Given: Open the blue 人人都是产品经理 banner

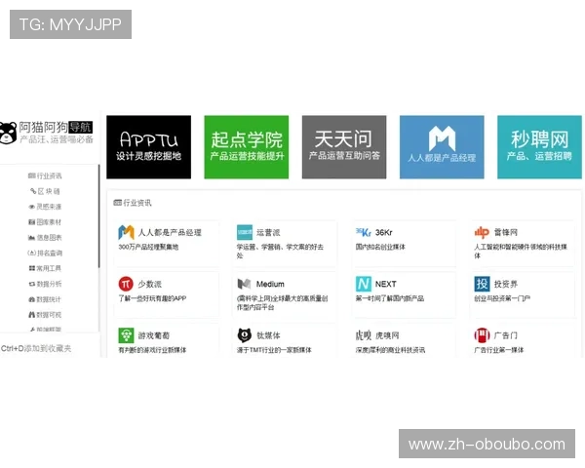Looking at the screenshot, I should (x=442, y=147).
